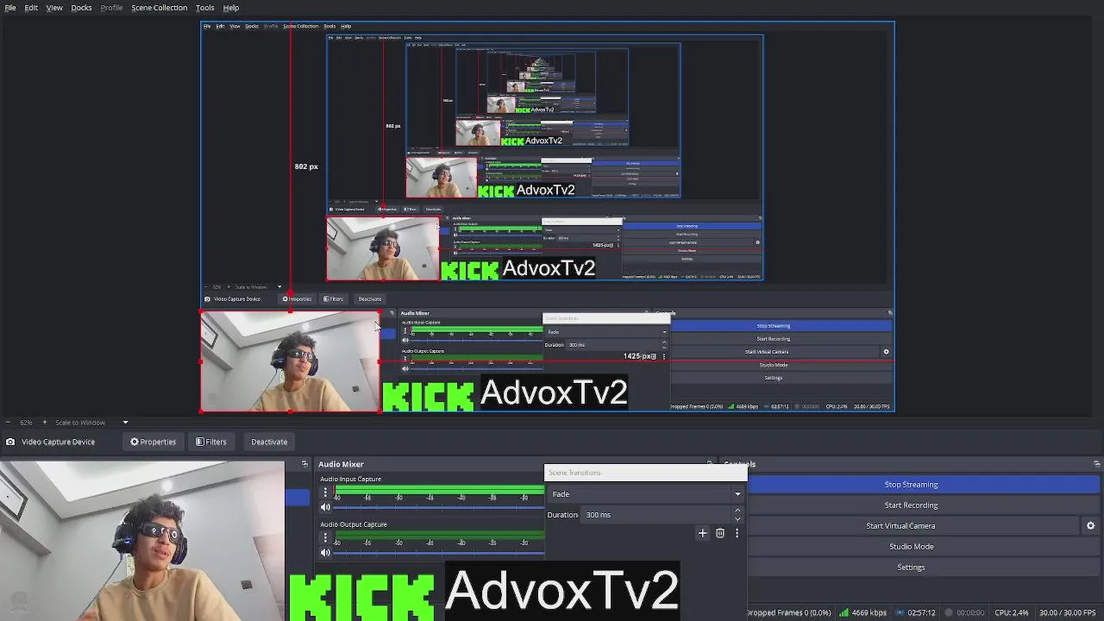This screenshot has height=621, width=1104.
Task: Add a new scene transition
Action: tap(702, 533)
